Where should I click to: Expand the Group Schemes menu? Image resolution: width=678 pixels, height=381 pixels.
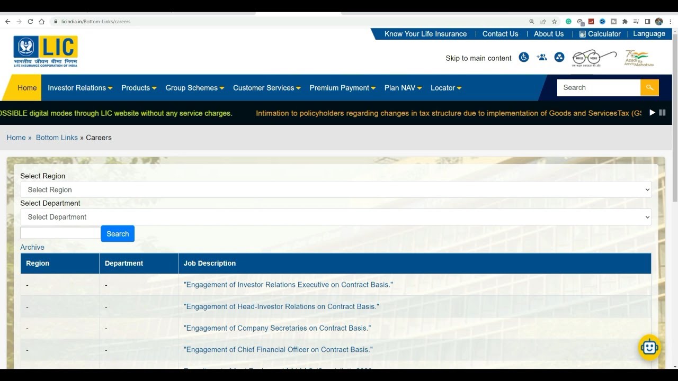(195, 88)
